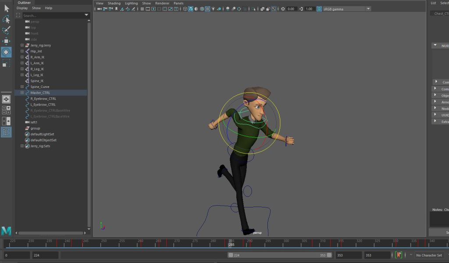Click the left1 camera icon
The height and width of the screenshot is (263, 449).
click(x=27, y=123)
